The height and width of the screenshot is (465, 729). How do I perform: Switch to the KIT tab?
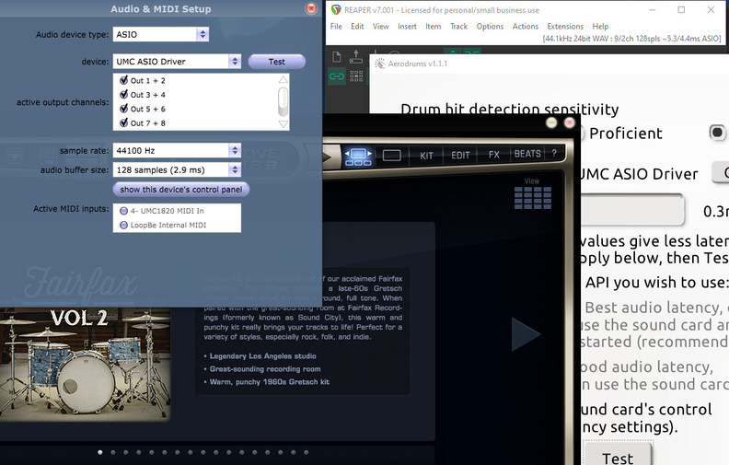click(426, 156)
